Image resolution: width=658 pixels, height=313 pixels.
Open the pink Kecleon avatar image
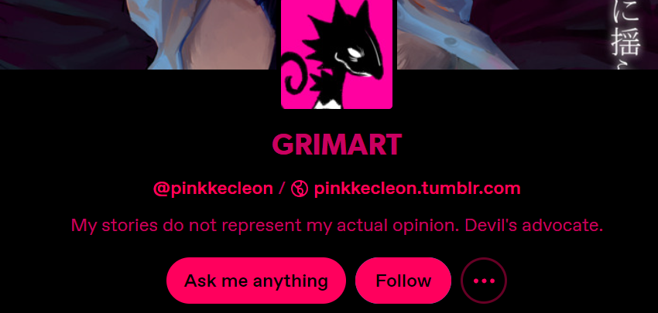pyautogui.click(x=337, y=54)
